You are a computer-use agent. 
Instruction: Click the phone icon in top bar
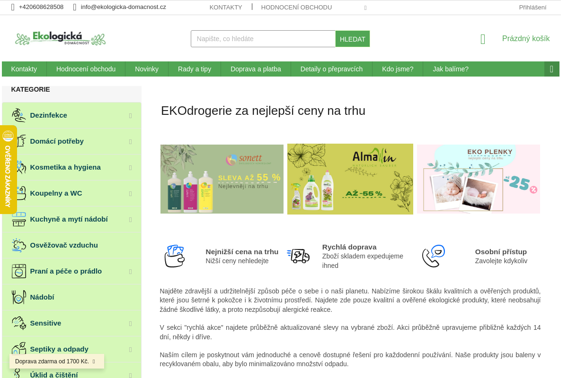tap(13, 7)
